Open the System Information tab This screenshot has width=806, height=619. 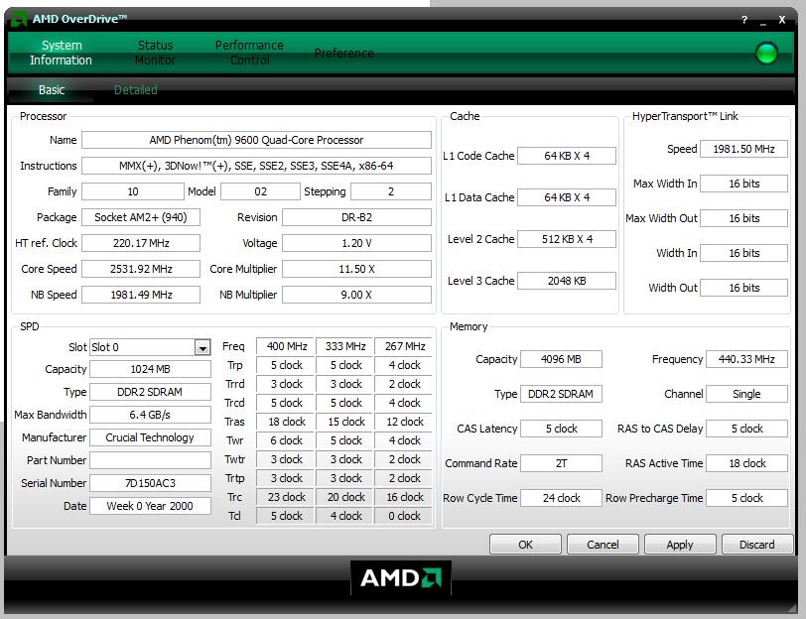[x=62, y=53]
